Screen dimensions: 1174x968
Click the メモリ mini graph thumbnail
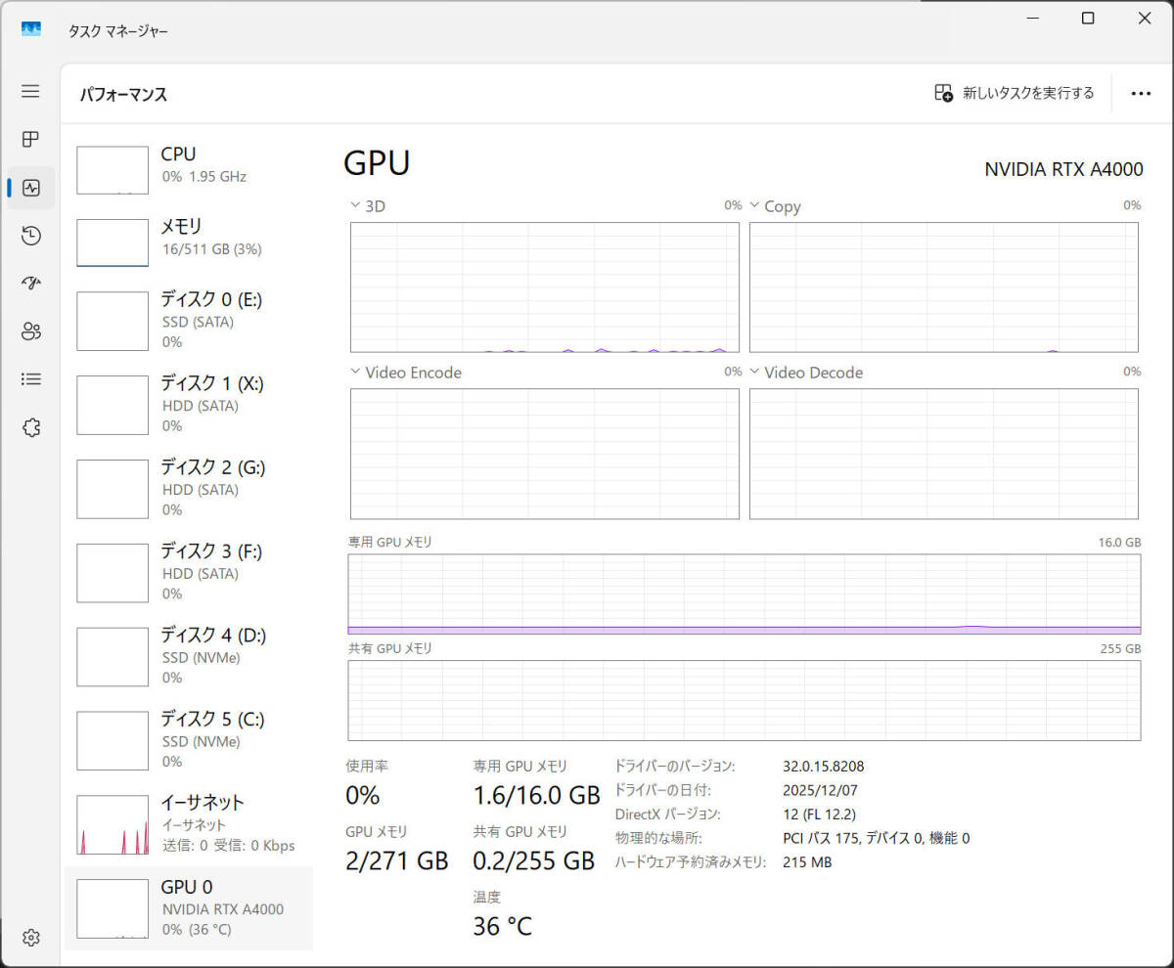point(113,242)
